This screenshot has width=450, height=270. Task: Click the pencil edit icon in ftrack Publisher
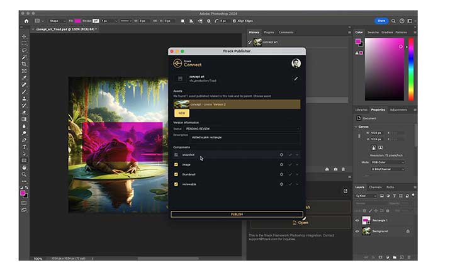296,79
